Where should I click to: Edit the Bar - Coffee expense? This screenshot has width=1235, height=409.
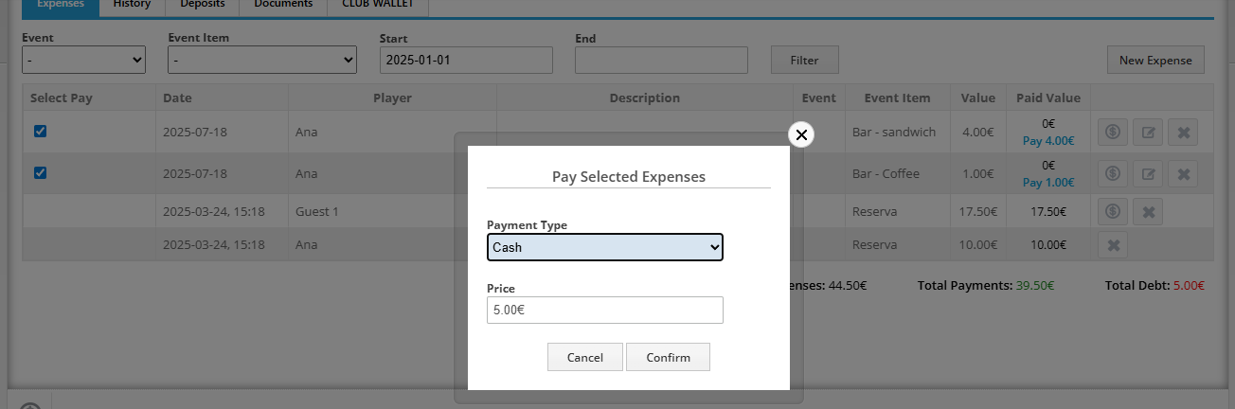[x=1148, y=174]
